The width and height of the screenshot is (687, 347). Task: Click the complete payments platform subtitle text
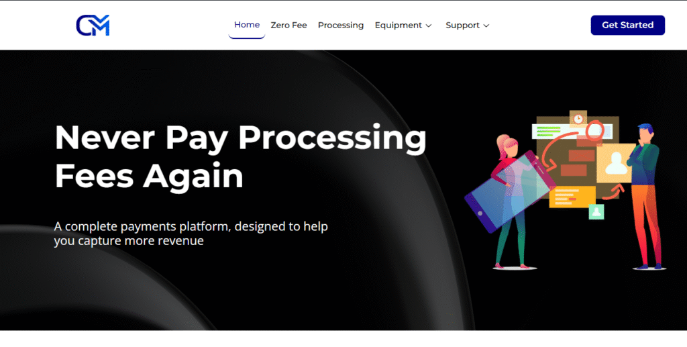191,234
